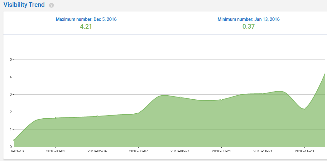Select the data point marker above 2016-03-02
Image resolution: width=327 pixels, height=161 pixels.
pyautogui.click(x=55, y=118)
